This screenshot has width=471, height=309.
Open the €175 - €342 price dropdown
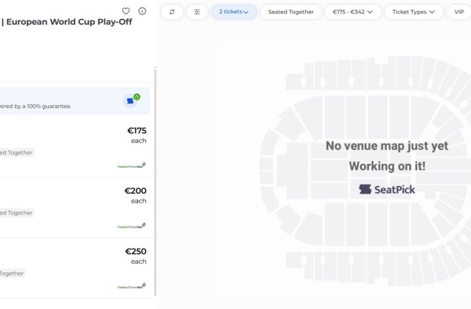353,12
